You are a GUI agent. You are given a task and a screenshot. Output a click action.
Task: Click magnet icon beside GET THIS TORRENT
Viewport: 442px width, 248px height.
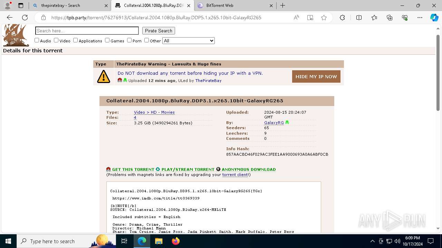108,169
